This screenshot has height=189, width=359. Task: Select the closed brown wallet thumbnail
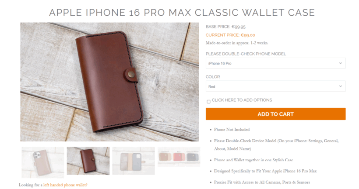(88, 161)
